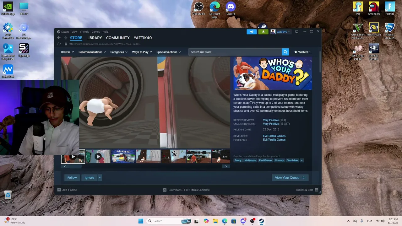Click the First-Person tag
The image size is (402, 226).
[265, 160]
